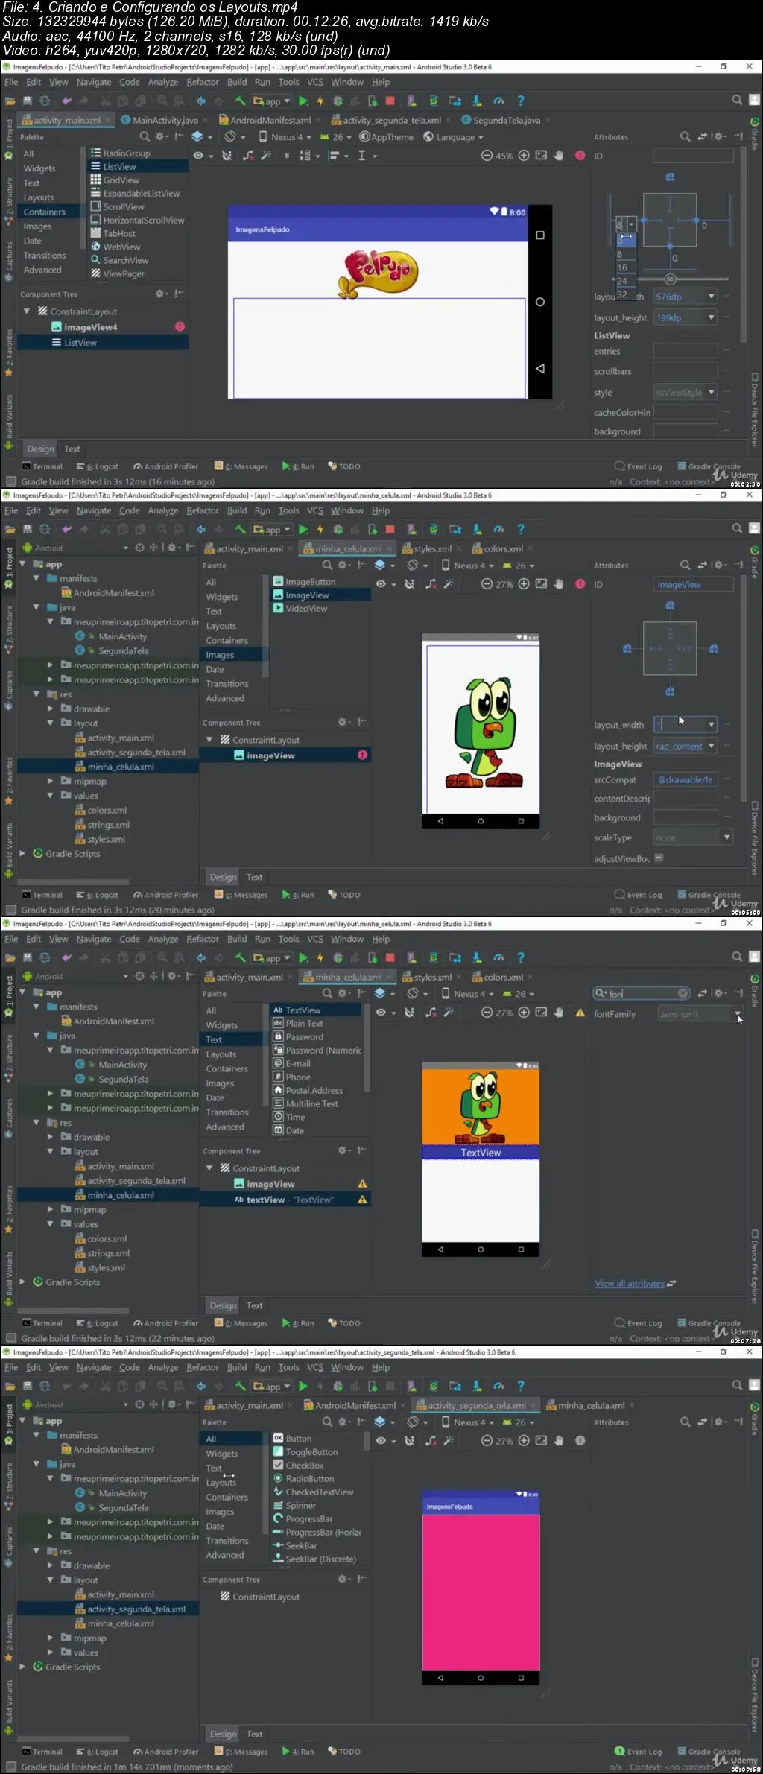Open the layout width dropdown showing 576dp
This screenshot has height=1774, width=763.
pos(711,297)
